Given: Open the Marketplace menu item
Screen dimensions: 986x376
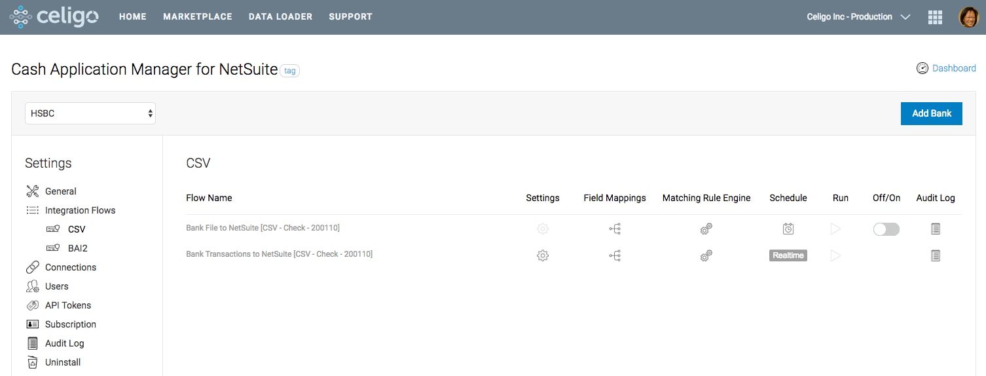Looking at the screenshot, I should point(198,17).
